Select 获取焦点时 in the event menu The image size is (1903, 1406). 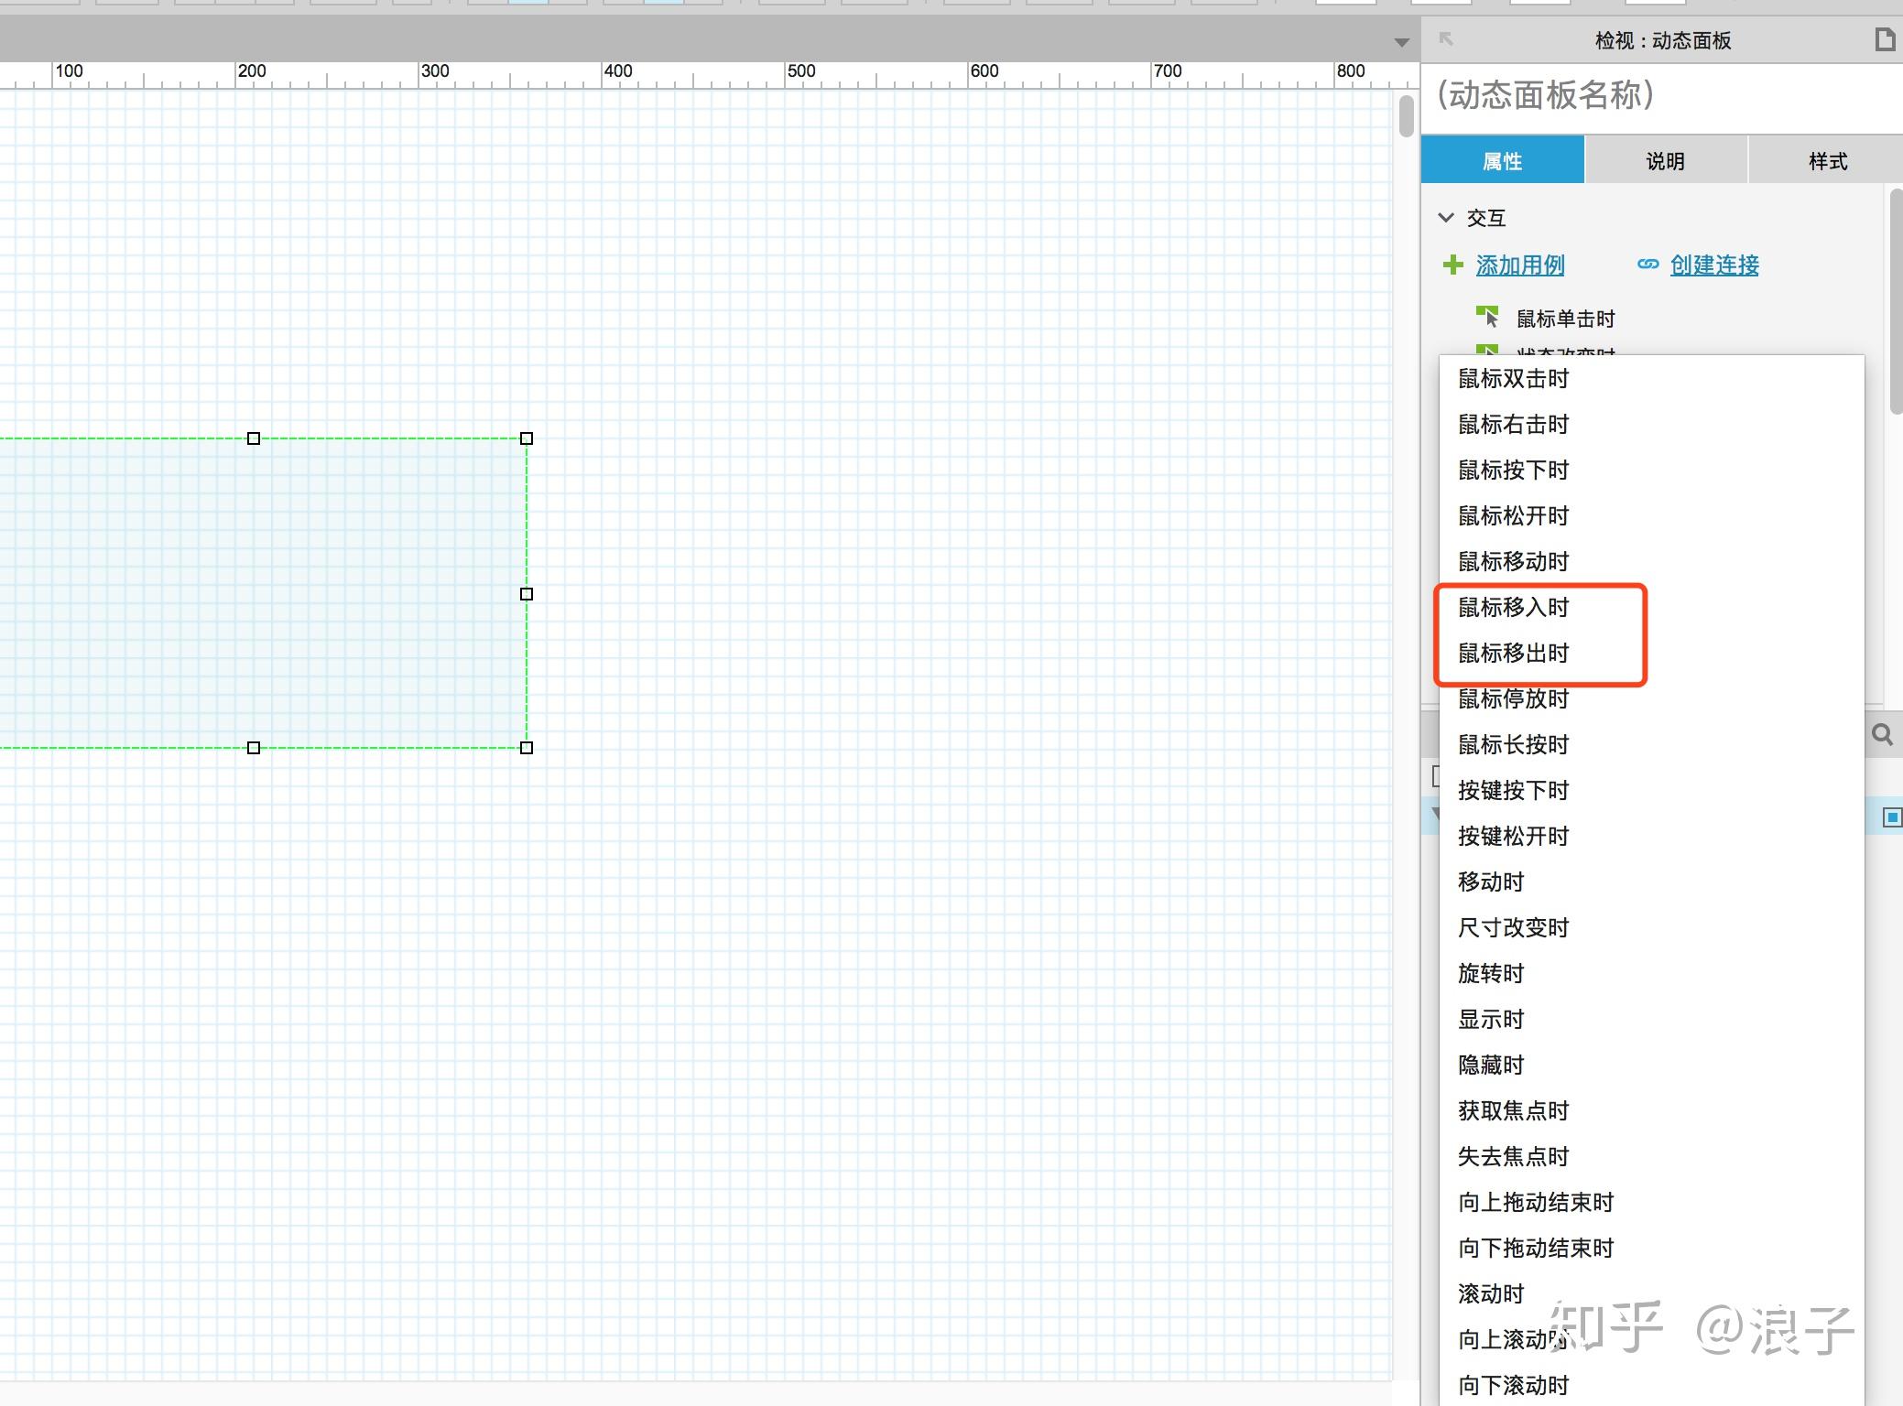pyautogui.click(x=1513, y=1111)
